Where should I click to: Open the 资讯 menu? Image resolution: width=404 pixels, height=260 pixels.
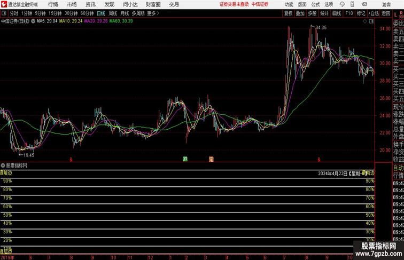(90, 4)
